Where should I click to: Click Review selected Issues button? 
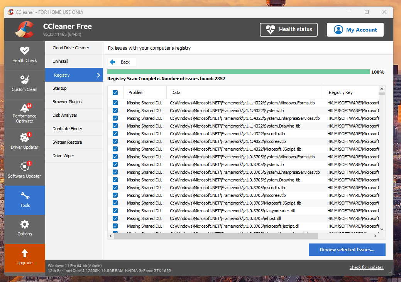click(x=347, y=250)
